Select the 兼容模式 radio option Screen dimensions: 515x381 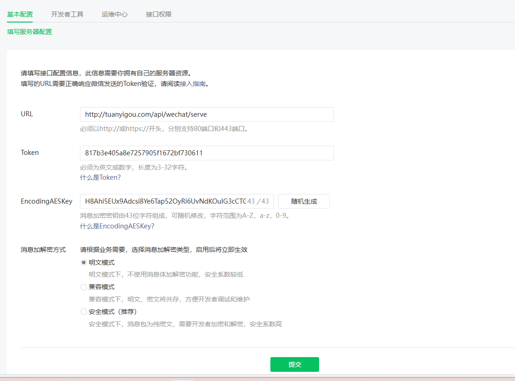point(84,287)
